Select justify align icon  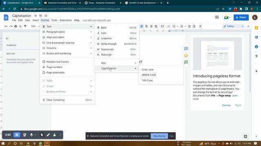(156, 26)
